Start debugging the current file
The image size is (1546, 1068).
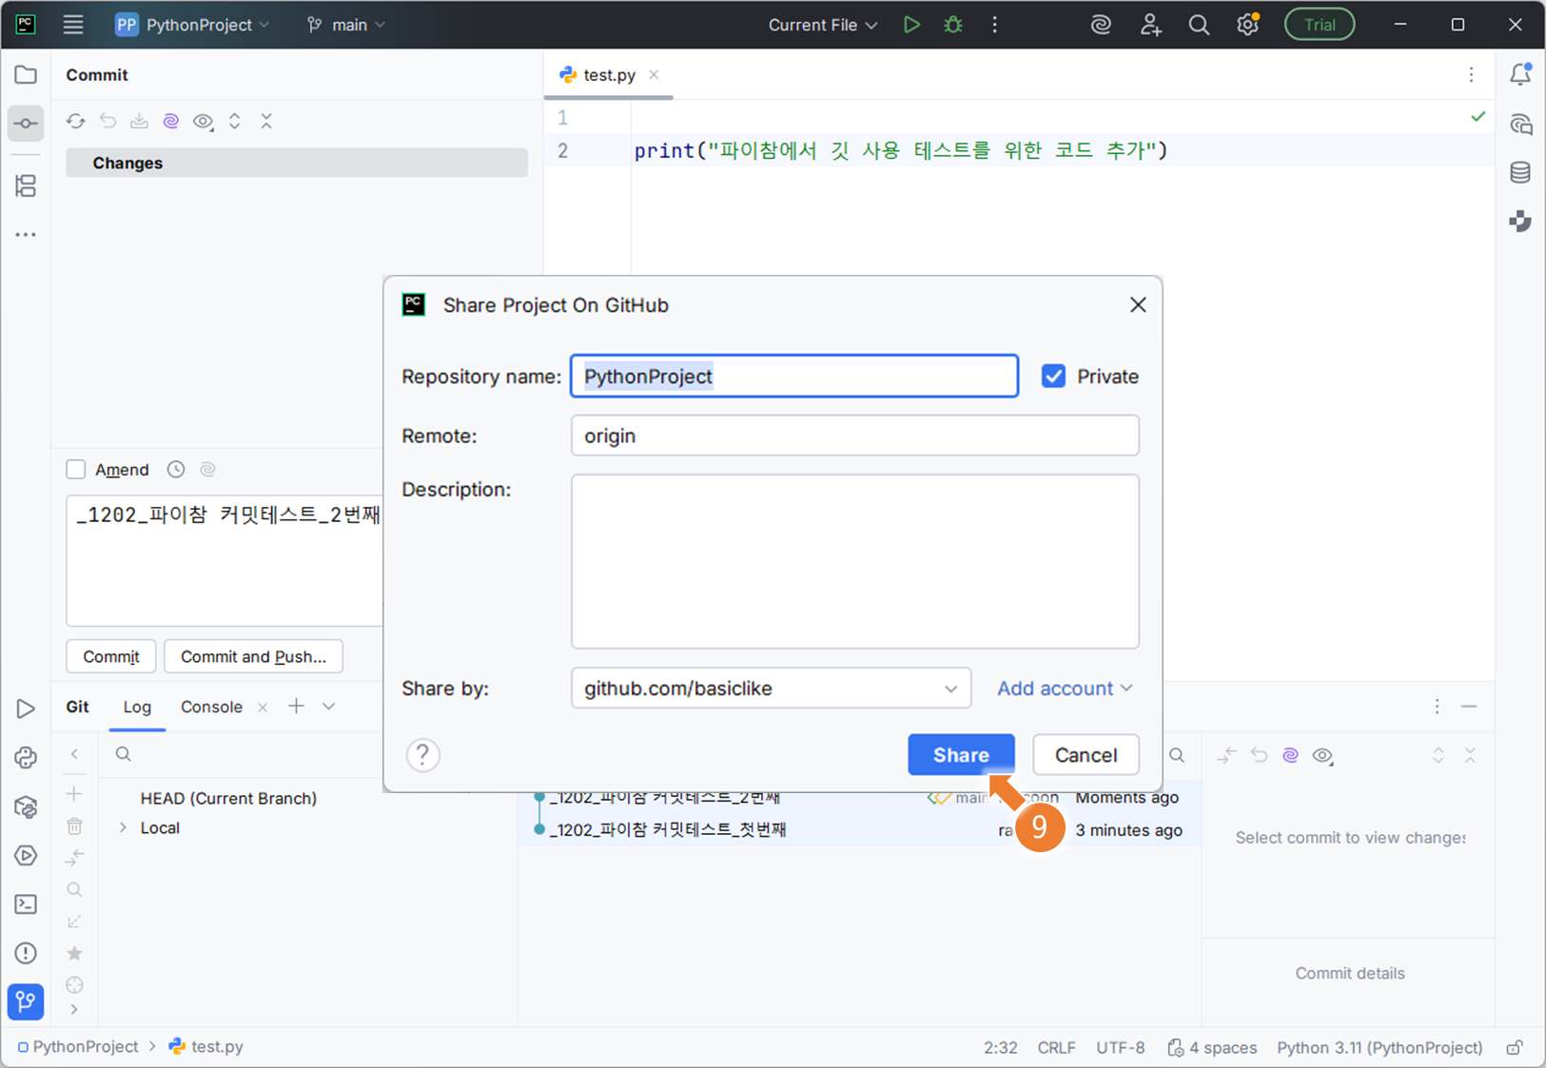pos(953,25)
